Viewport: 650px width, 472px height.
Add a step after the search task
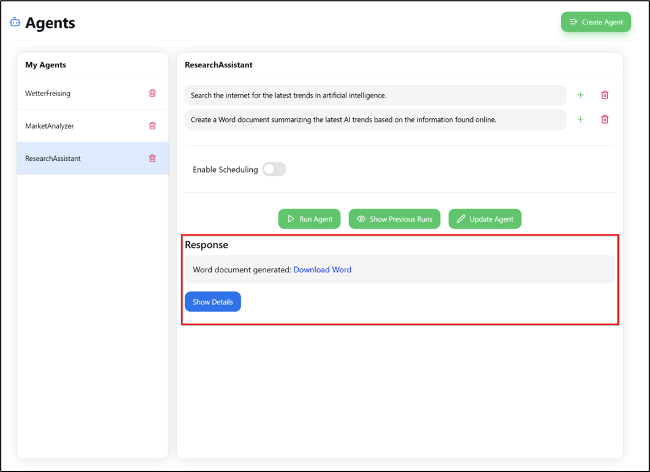pyautogui.click(x=580, y=95)
